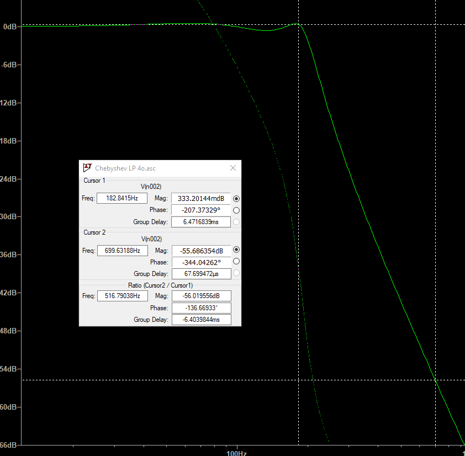
Task: Select Cursor 1 Phase radio button
Action: pos(236,210)
